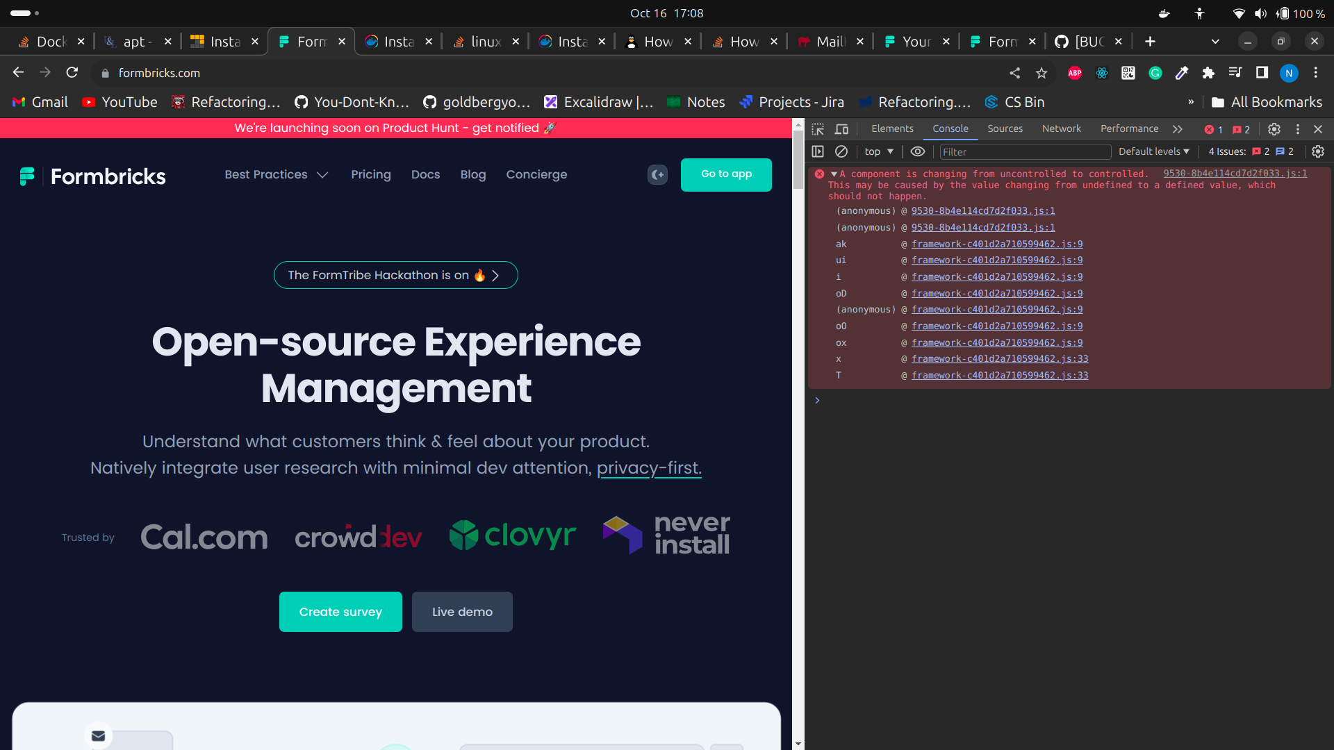Open the Adblock Plus extension
Image resolution: width=1334 pixels, height=750 pixels.
click(1074, 73)
